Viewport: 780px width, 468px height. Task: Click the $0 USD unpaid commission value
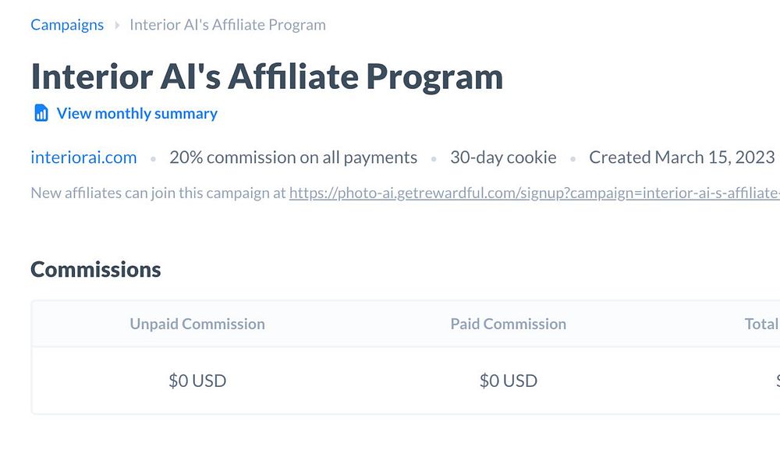[197, 381]
